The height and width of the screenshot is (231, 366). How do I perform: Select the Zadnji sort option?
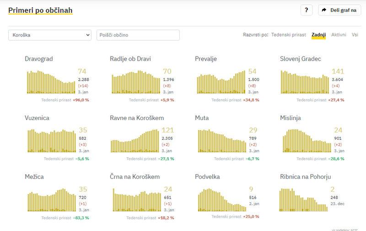[318, 35]
